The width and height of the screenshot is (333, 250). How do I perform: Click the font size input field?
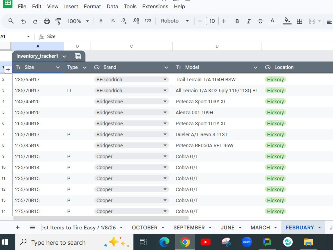(x=212, y=21)
